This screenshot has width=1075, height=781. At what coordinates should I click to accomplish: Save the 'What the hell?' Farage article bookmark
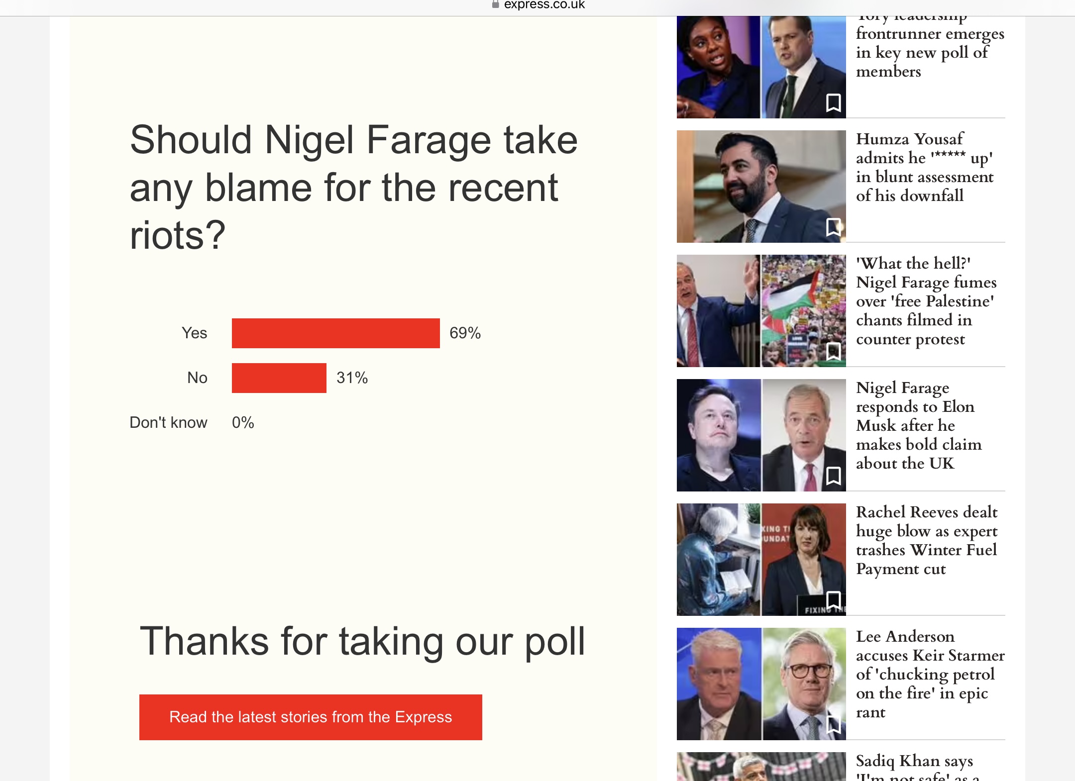click(834, 352)
